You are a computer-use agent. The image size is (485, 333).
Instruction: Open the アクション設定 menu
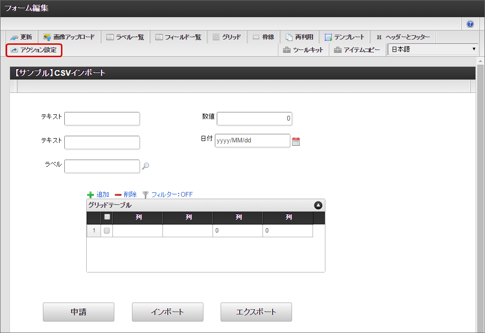tap(34, 50)
